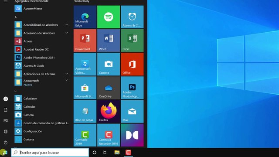This screenshot has height=157, width=279.
Task: Open Centro de comando de gráficos entry
Action: pyautogui.click(x=42, y=123)
